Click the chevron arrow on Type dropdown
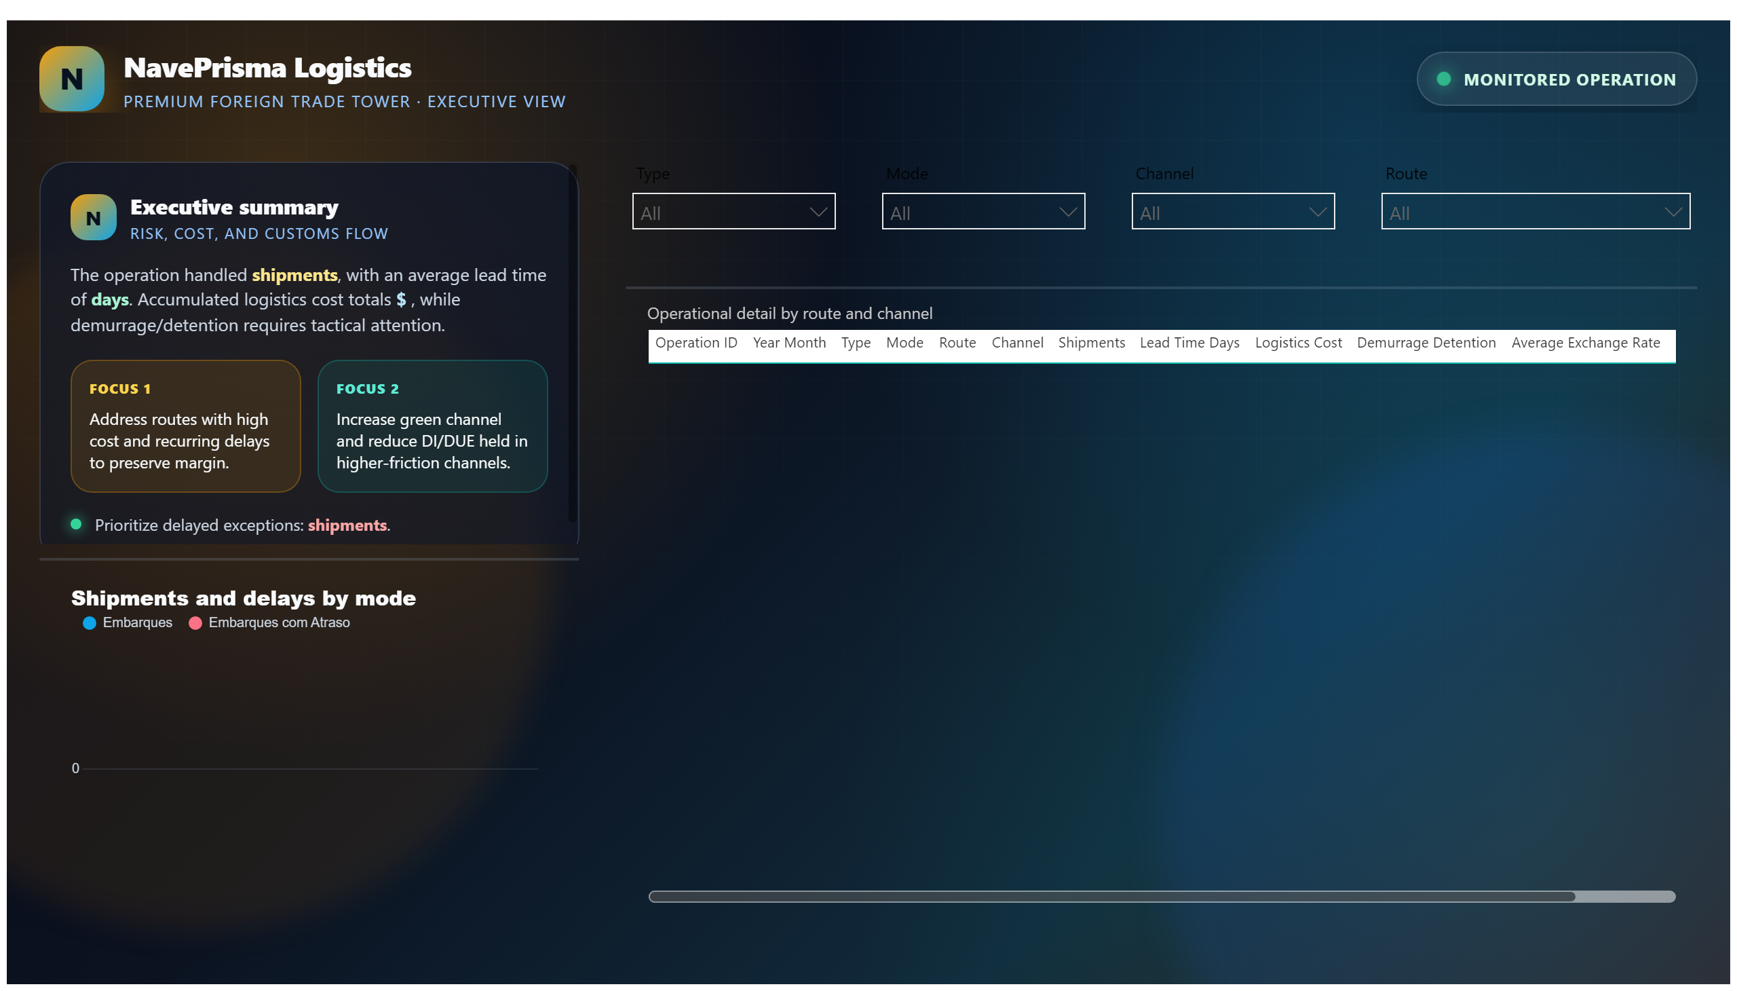The width and height of the screenshot is (1737, 991). tap(818, 212)
